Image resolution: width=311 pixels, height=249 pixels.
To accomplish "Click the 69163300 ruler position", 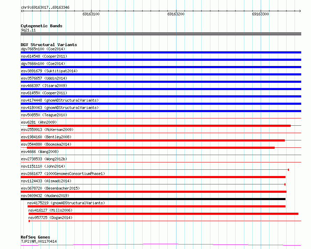I will (x=260, y=14).
